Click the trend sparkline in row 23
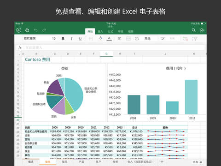Viewport: 221px width, 166px height. (165, 131)
